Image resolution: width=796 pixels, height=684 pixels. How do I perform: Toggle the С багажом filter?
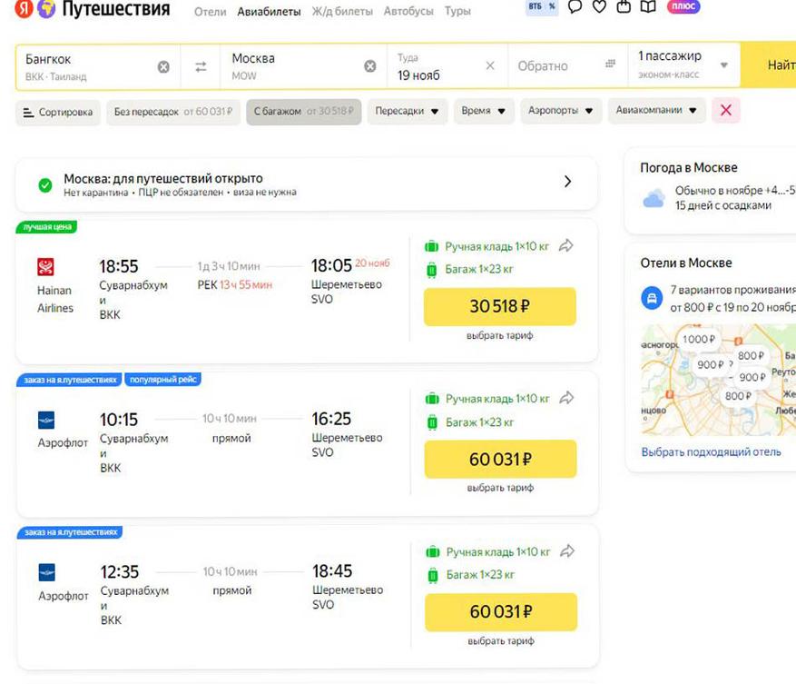coord(303,112)
